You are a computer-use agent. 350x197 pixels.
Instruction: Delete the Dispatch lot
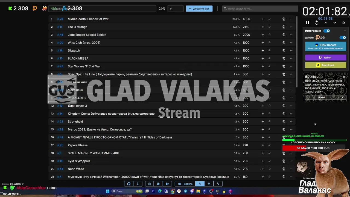point(284,51)
